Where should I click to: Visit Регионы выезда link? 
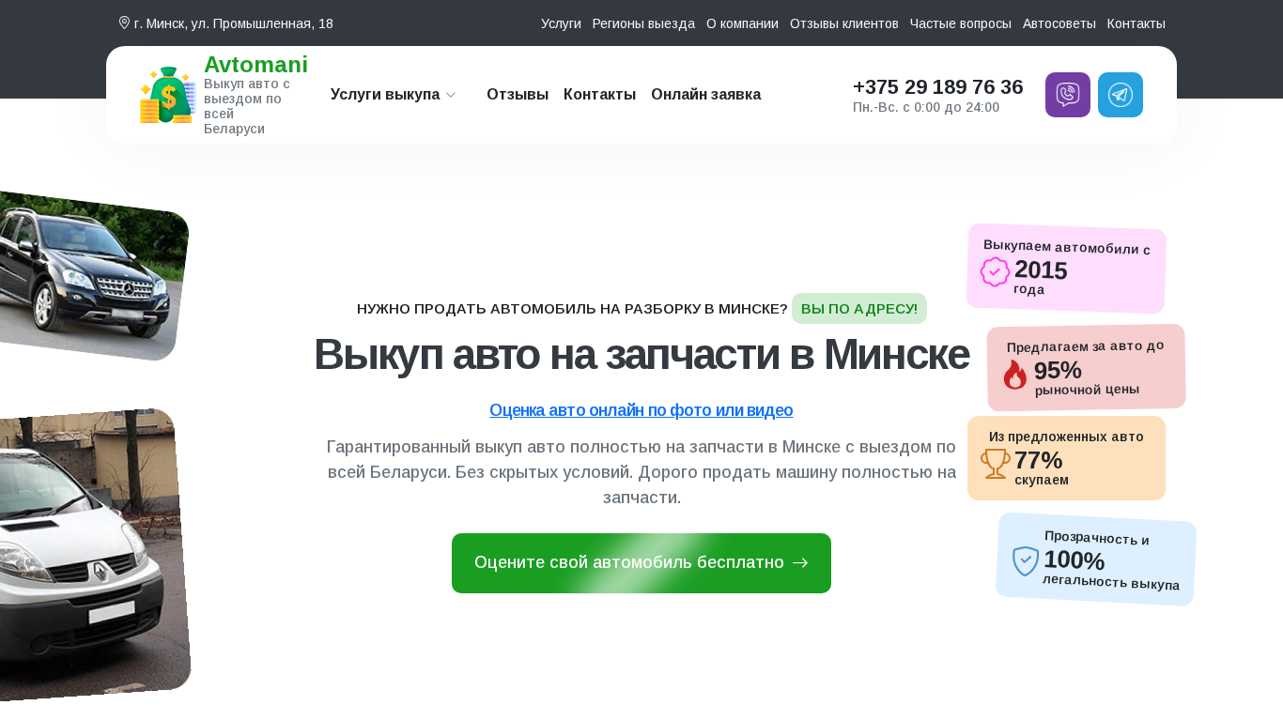coord(643,23)
